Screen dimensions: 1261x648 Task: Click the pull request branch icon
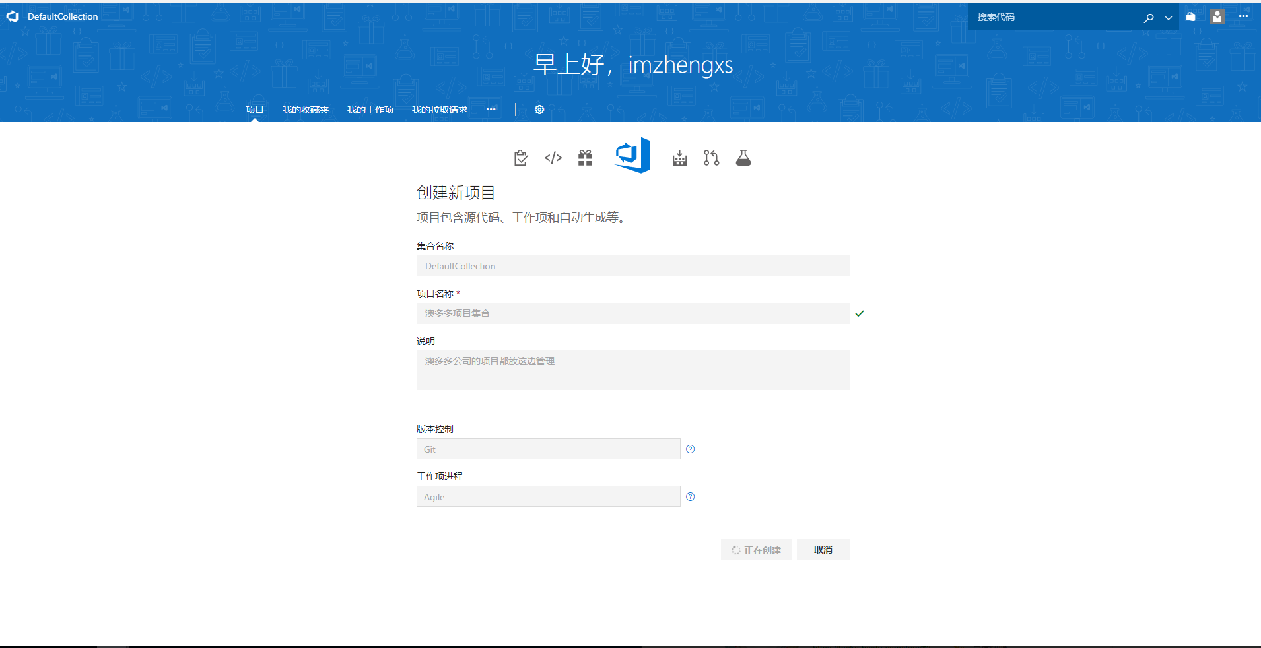pos(711,158)
